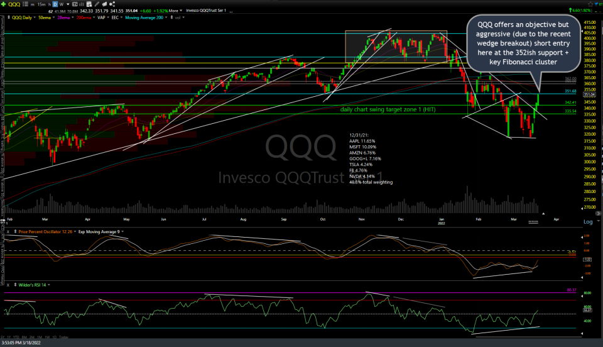The height and width of the screenshot is (347, 603).
Task: Select the D daily timeframe
Action: pyautogui.click(x=55, y=4)
